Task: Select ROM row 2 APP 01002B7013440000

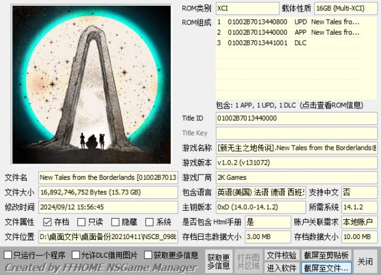Action: coord(289,32)
